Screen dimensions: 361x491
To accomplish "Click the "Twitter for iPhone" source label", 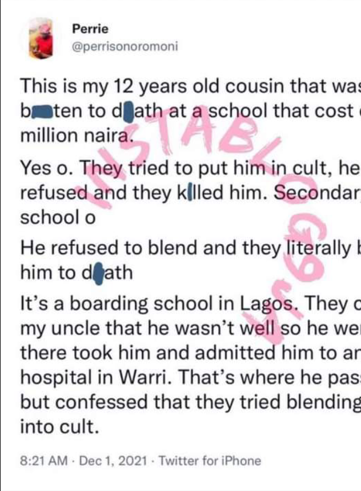I will (x=210, y=461).
